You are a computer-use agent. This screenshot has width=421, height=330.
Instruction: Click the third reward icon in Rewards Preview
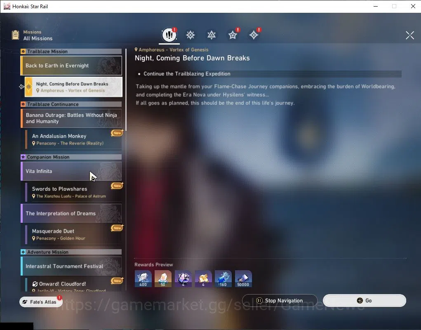183,279
